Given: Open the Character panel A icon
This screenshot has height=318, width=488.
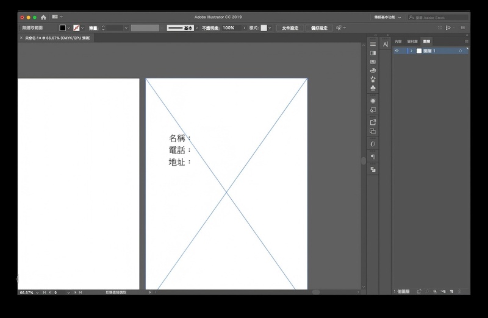Looking at the screenshot, I should tap(386, 44).
